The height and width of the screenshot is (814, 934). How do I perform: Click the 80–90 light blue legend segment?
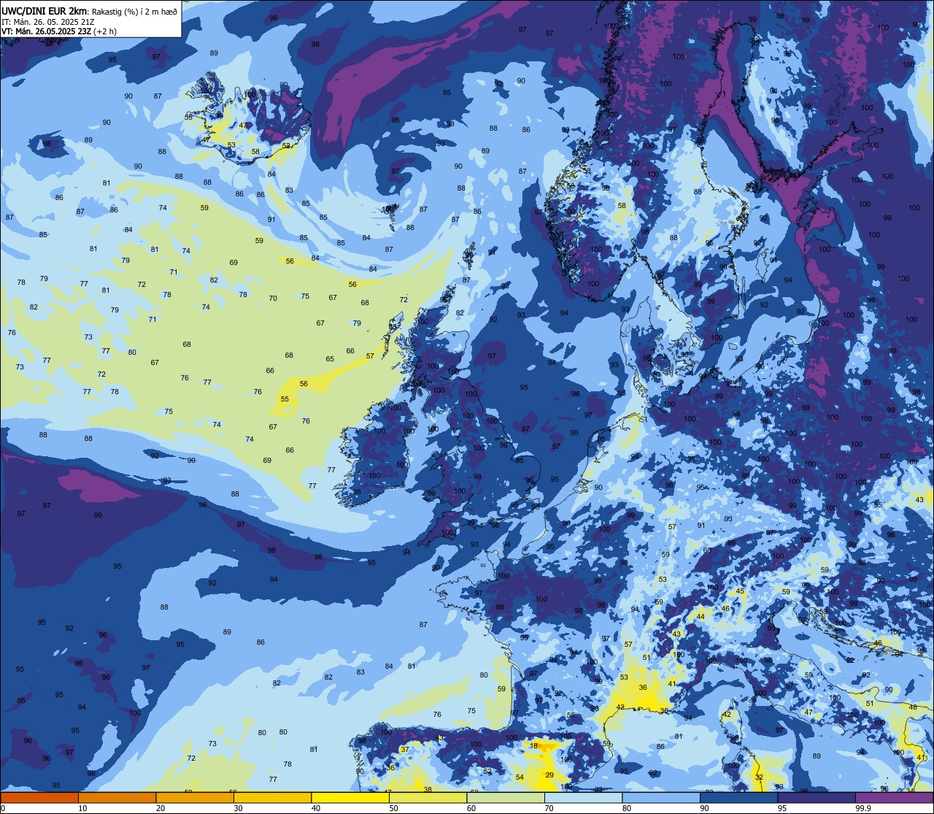pos(661,797)
